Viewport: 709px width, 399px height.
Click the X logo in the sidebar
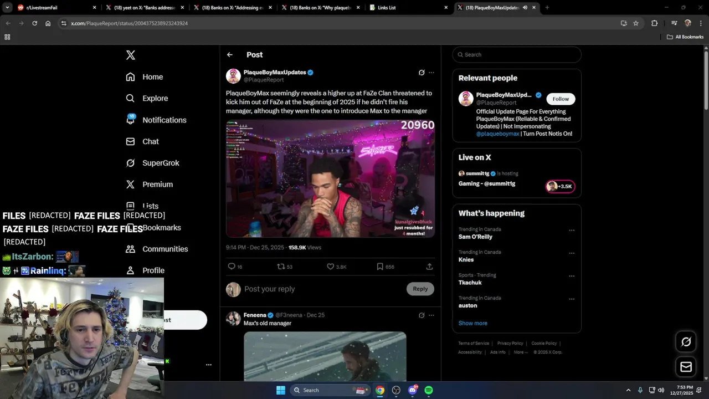click(130, 55)
